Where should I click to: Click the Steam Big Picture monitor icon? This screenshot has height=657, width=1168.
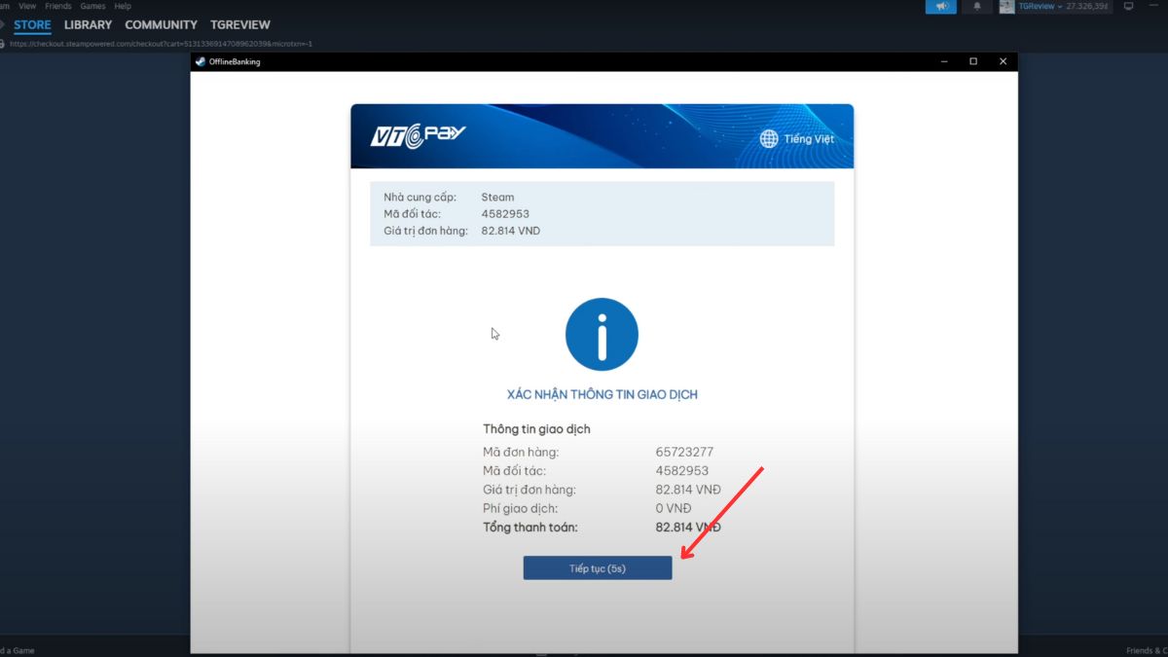1129,7
